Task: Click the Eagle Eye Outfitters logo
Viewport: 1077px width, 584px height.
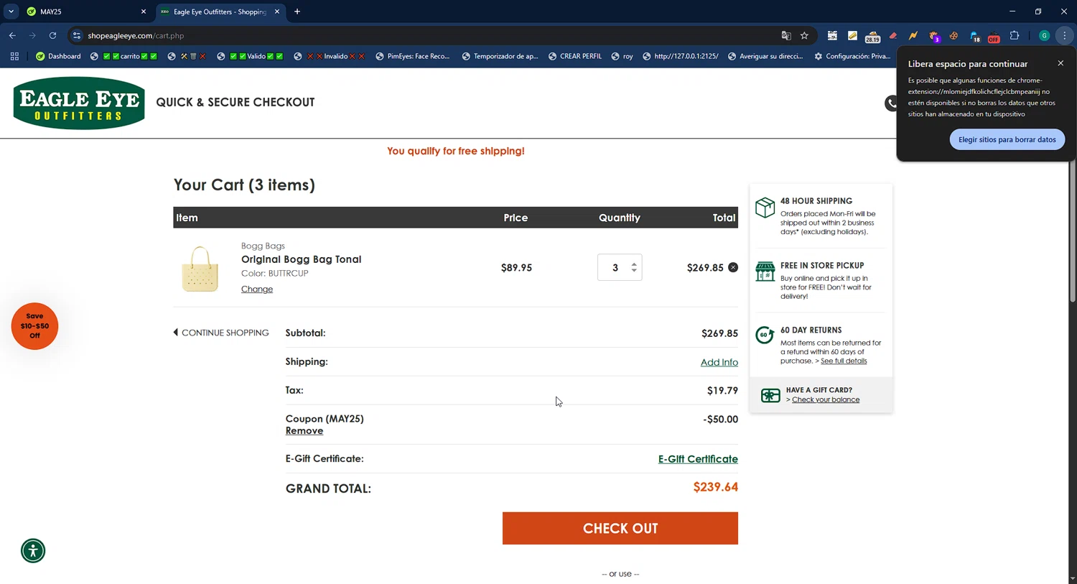Action: click(x=79, y=103)
